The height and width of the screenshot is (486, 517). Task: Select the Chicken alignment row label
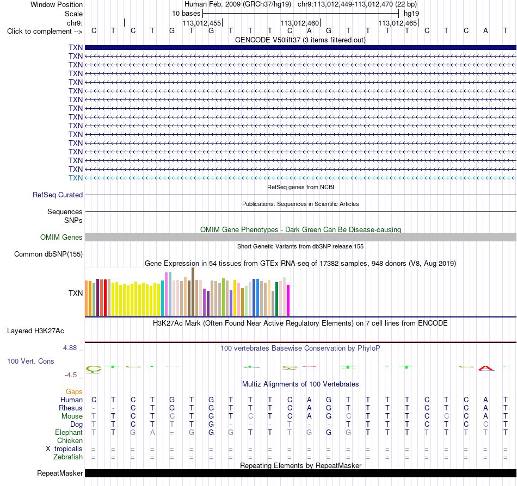coord(70,440)
